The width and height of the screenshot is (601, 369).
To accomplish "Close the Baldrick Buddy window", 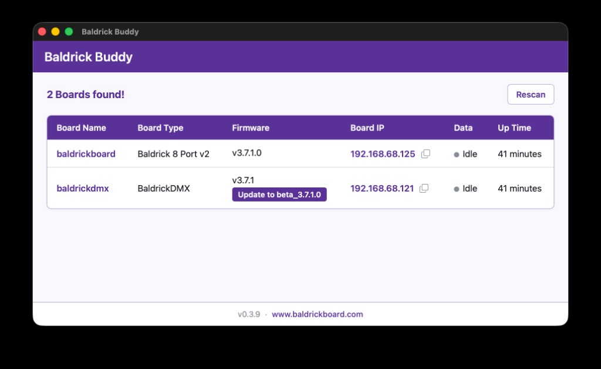I will click(42, 32).
